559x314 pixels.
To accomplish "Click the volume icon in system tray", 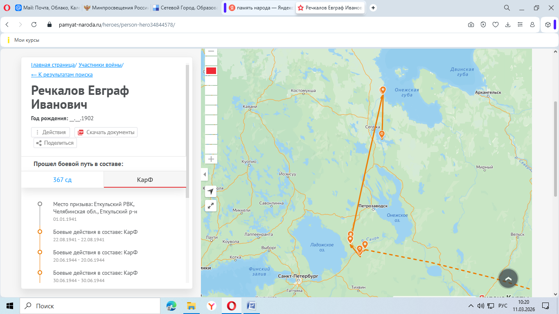I will (x=481, y=306).
